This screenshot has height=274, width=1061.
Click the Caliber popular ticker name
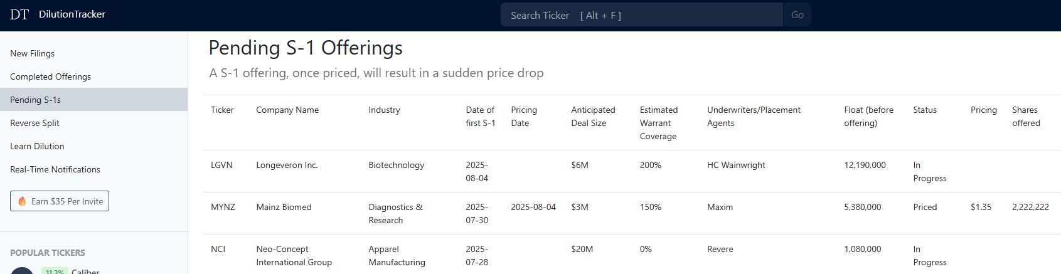[x=85, y=271]
